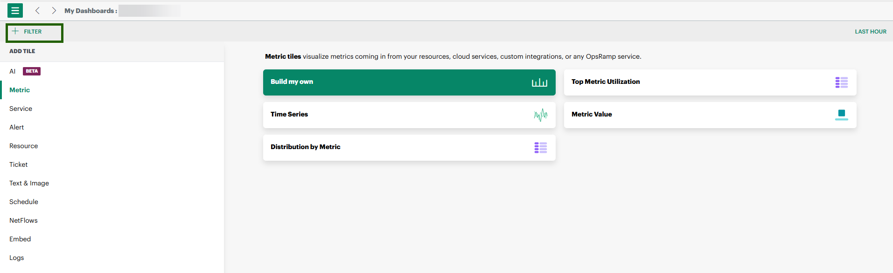Click the forward arrow chevron
The width and height of the screenshot is (893, 273).
tap(54, 10)
